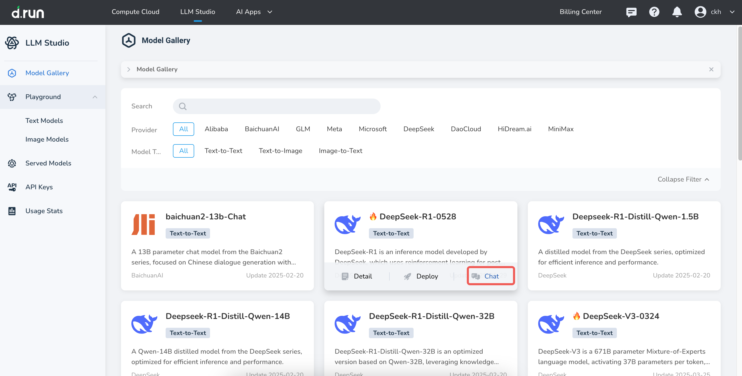Click the API Keys sidebar icon
The height and width of the screenshot is (376, 742).
click(12, 187)
